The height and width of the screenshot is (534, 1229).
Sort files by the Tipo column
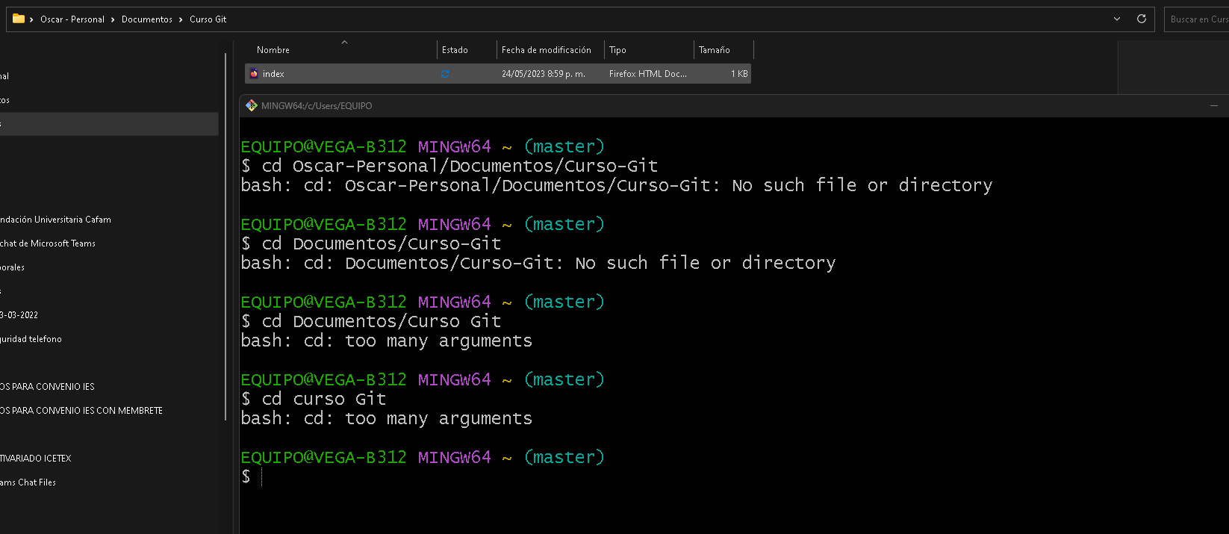tap(617, 50)
